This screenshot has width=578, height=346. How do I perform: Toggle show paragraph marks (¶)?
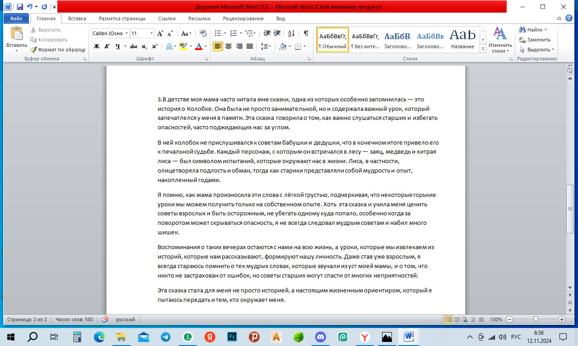click(x=306, y=33)
